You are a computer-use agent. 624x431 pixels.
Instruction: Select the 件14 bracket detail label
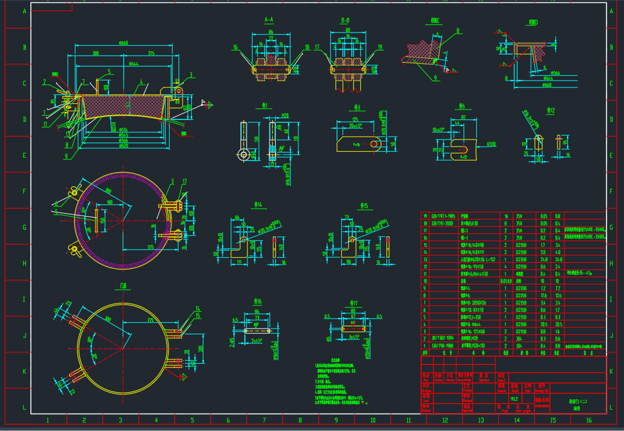pyautogui.click(x=258, y=205)
